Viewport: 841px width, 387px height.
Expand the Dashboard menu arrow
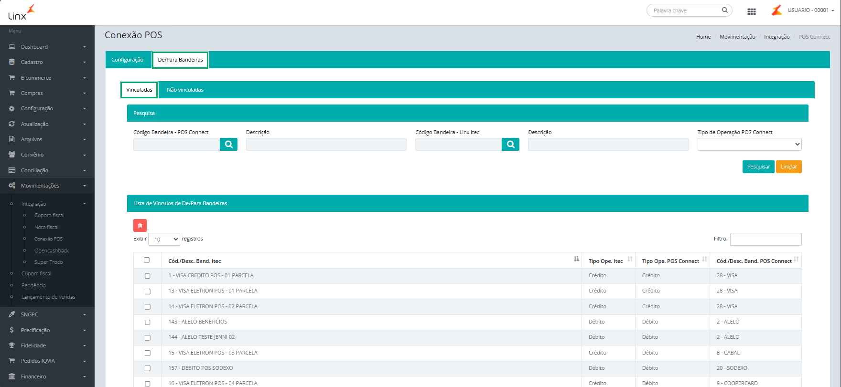(85, 47)
